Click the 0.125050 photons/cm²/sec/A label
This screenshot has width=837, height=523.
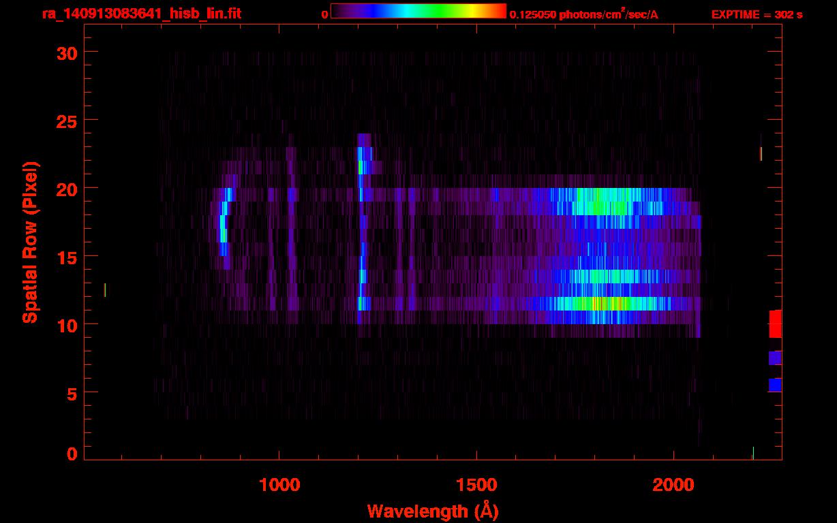pyautogui.click(x=584, y=14)
